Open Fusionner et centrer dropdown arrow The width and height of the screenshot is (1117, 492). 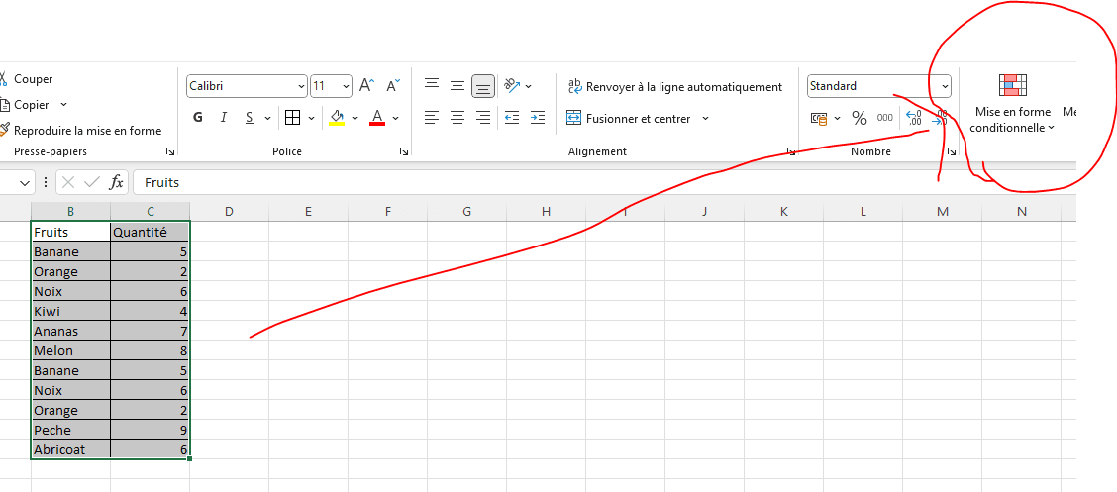(706, 118)
